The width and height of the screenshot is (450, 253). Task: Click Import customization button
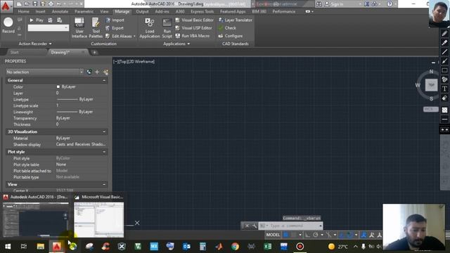[115, 20]
